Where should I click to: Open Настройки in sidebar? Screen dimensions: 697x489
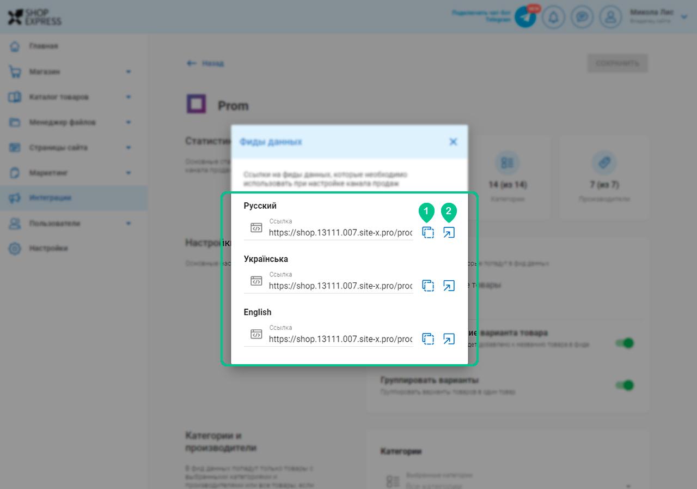click(48, 248)
